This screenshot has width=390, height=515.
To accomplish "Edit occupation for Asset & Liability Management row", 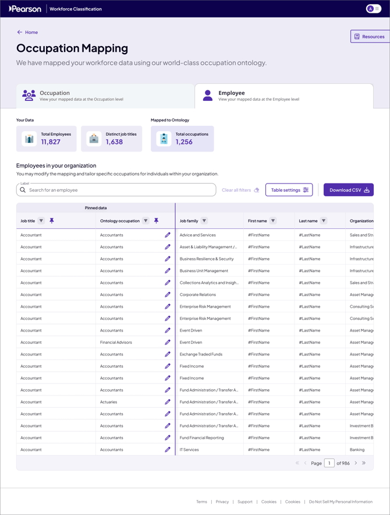I will click(168, 246).
